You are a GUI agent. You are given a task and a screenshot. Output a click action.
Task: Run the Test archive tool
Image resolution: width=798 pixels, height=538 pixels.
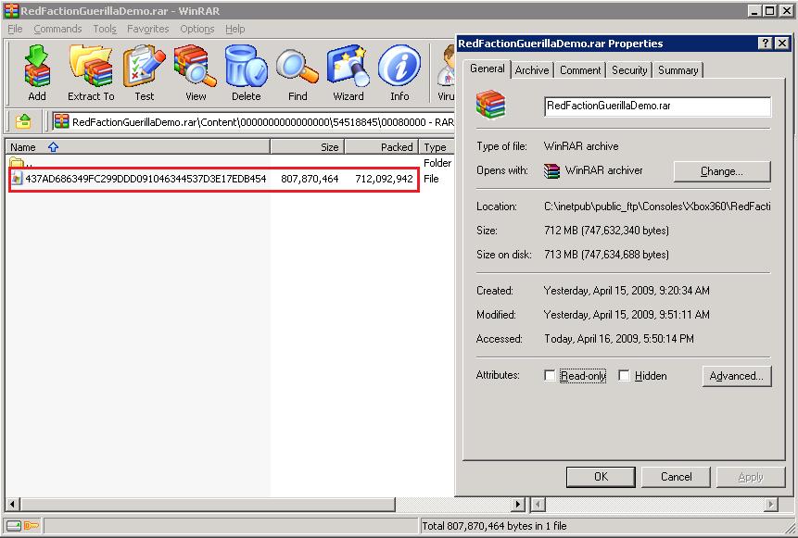click(144, 72)
